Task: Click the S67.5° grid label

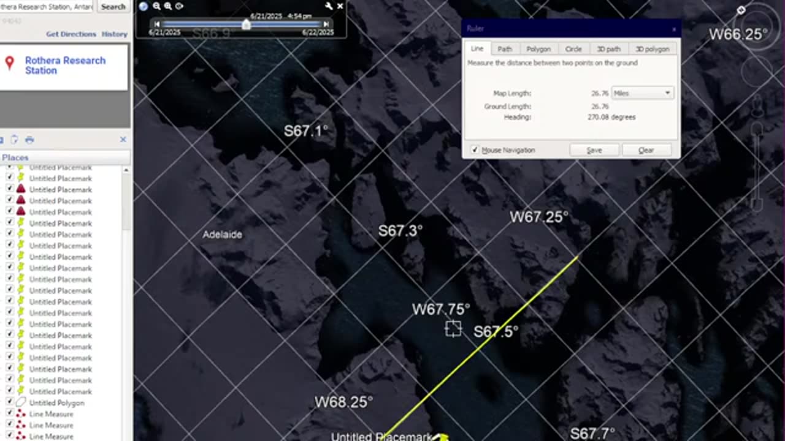Action: (x=496, y=331)
